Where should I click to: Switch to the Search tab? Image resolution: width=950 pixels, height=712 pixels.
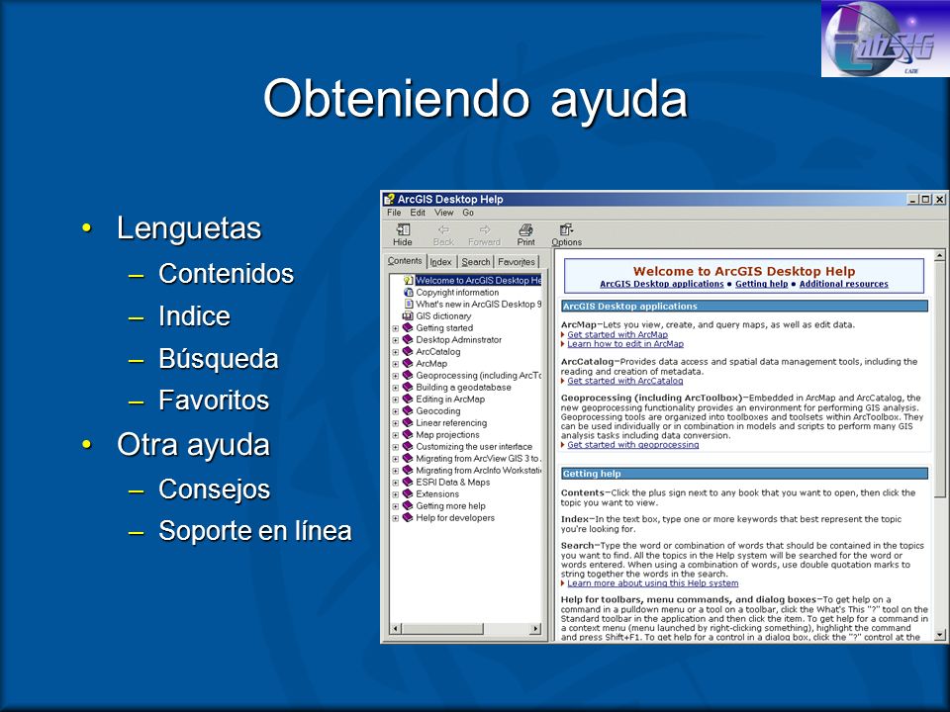tap(476, 262)
